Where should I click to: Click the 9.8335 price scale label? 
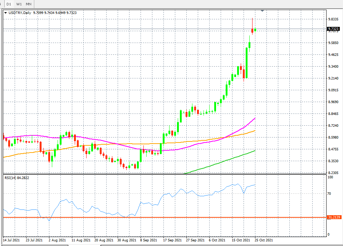[333, 19]
